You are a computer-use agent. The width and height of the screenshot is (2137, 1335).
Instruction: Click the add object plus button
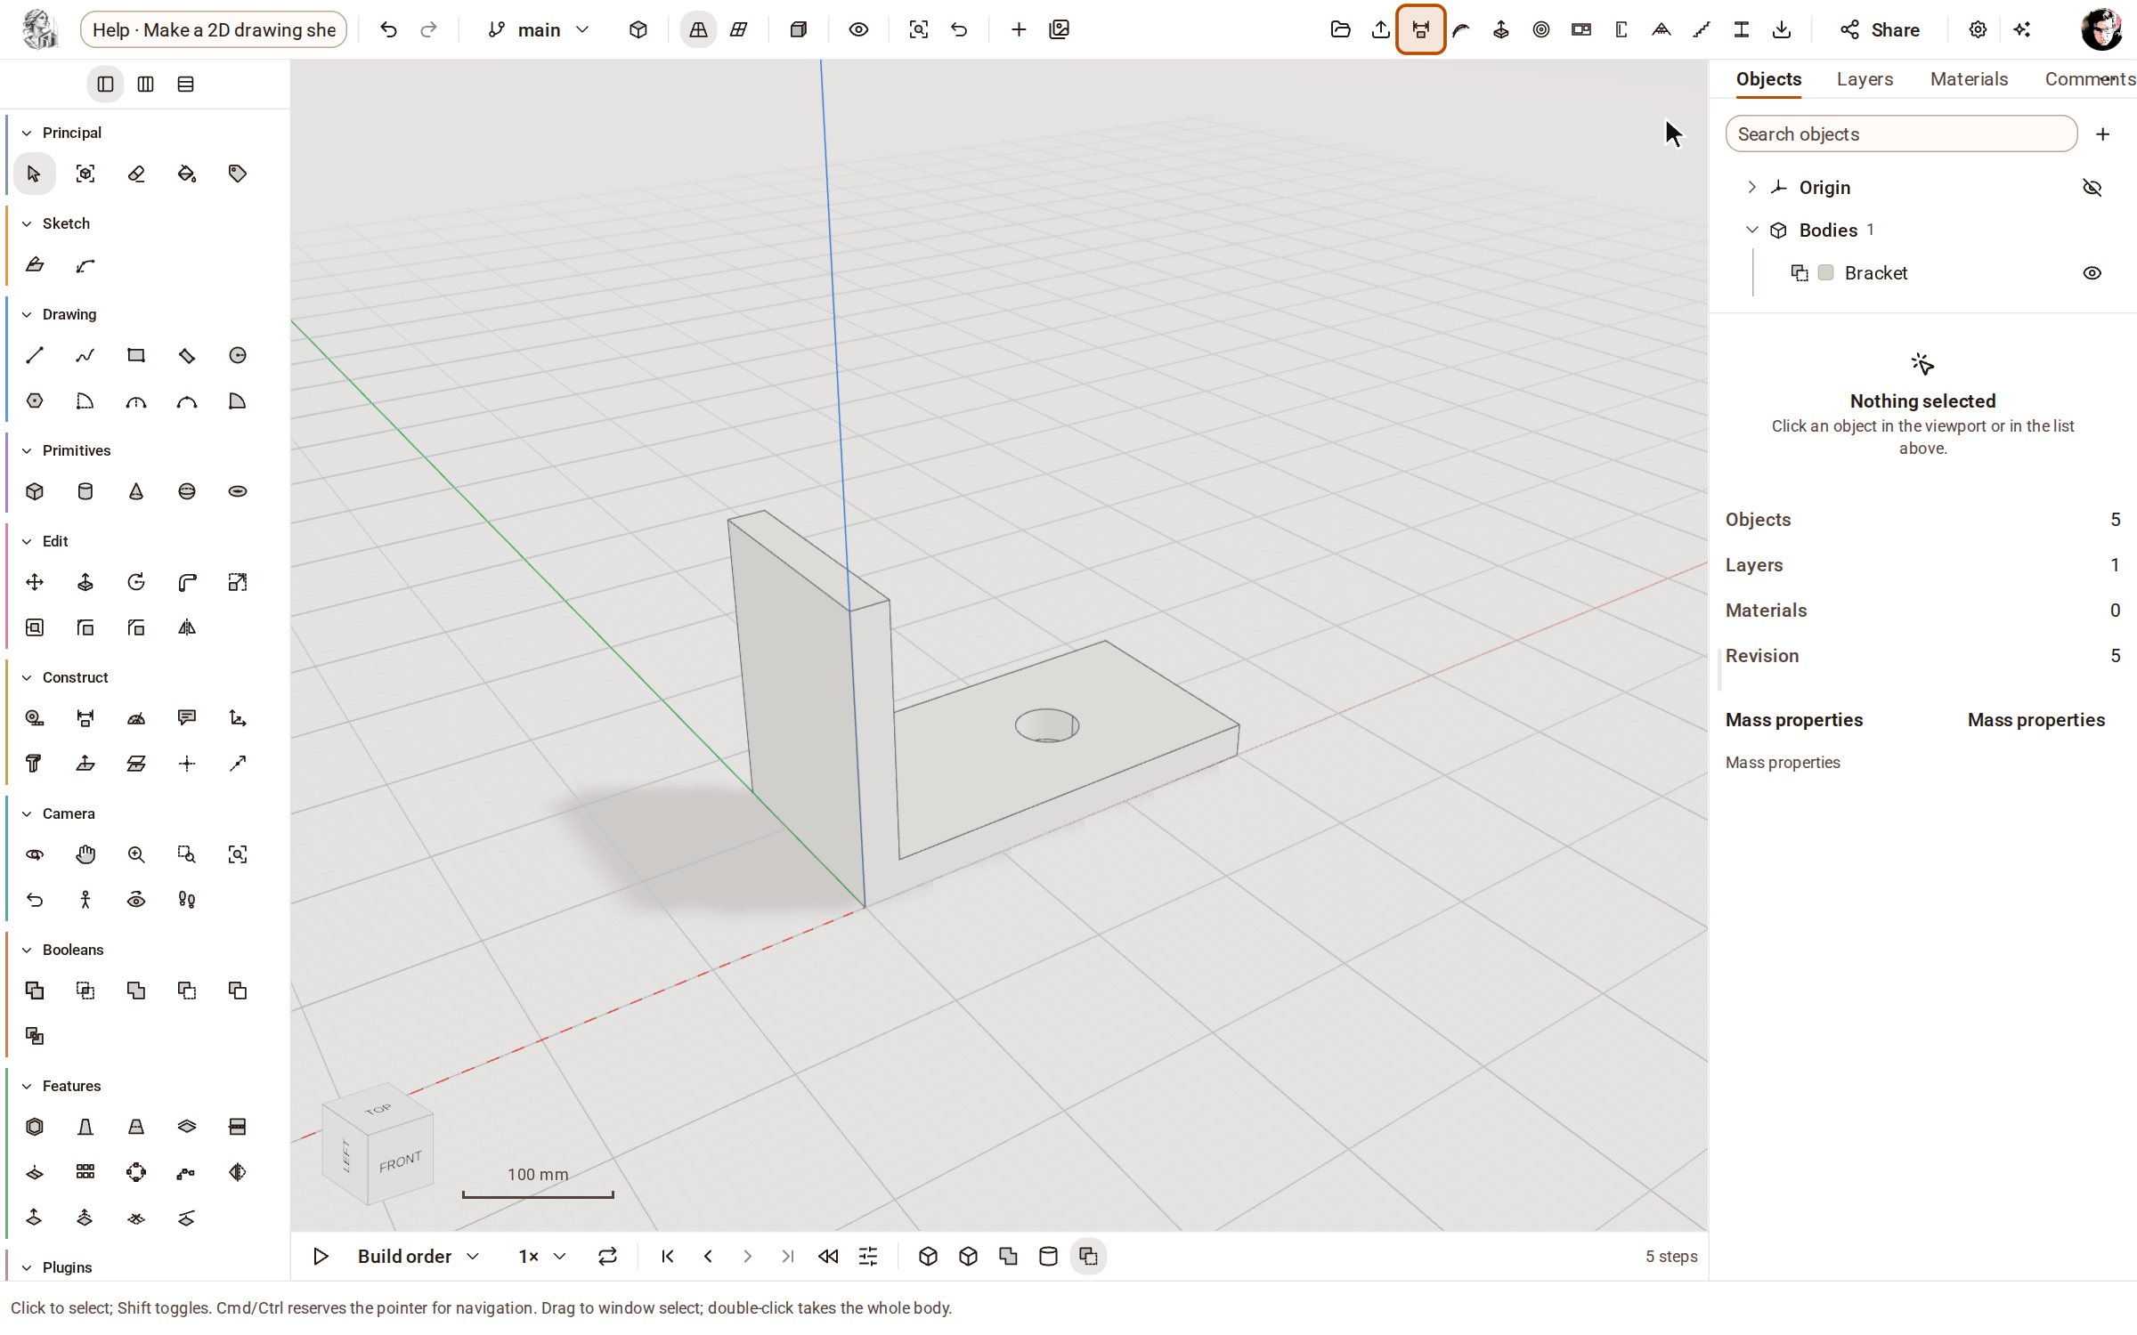pyautogui.click(x=2103, y=134)
